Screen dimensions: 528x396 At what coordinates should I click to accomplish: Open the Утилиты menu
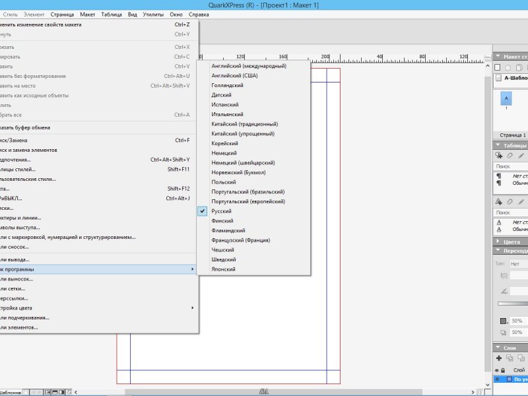[x=153, y=15]
